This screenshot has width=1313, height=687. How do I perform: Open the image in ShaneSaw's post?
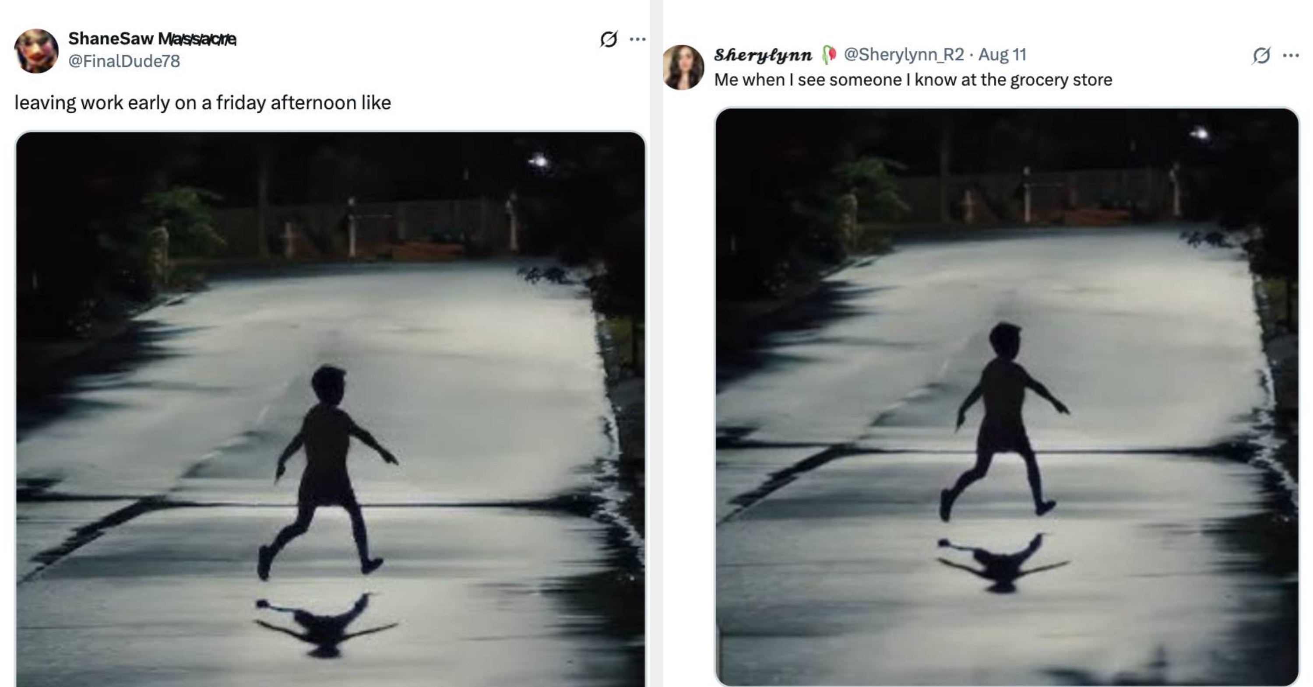coord(330,305)
